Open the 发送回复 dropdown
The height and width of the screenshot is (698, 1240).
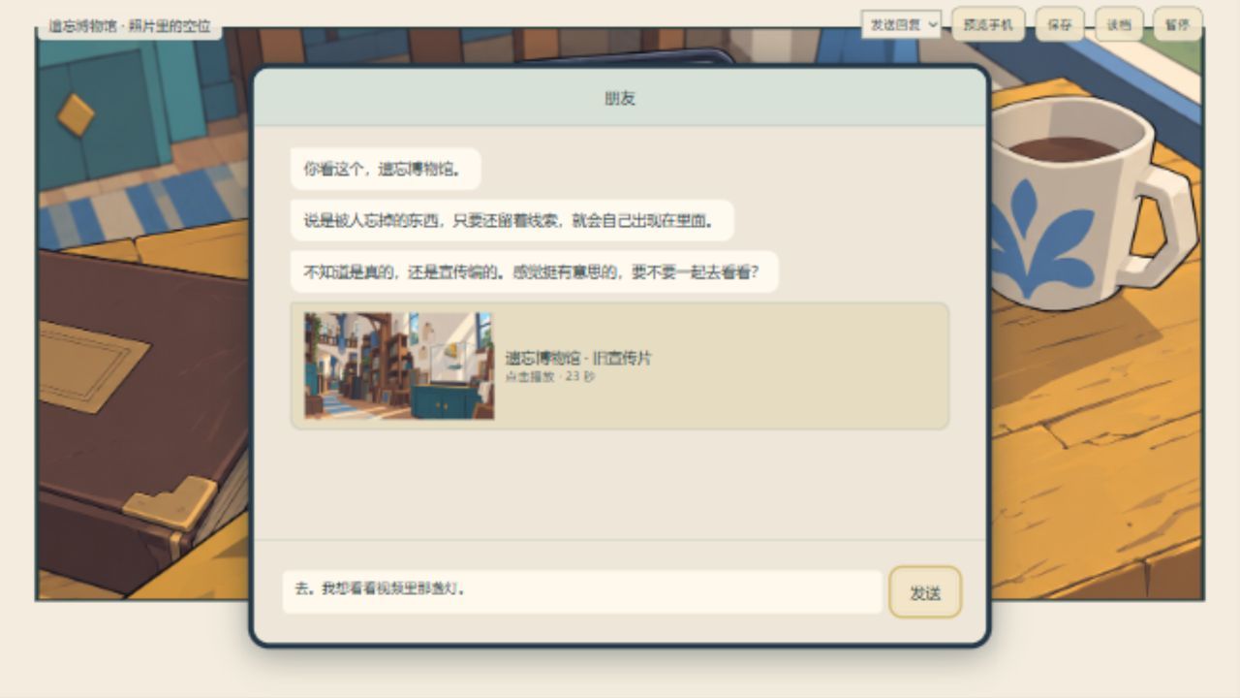pos(901,24)
